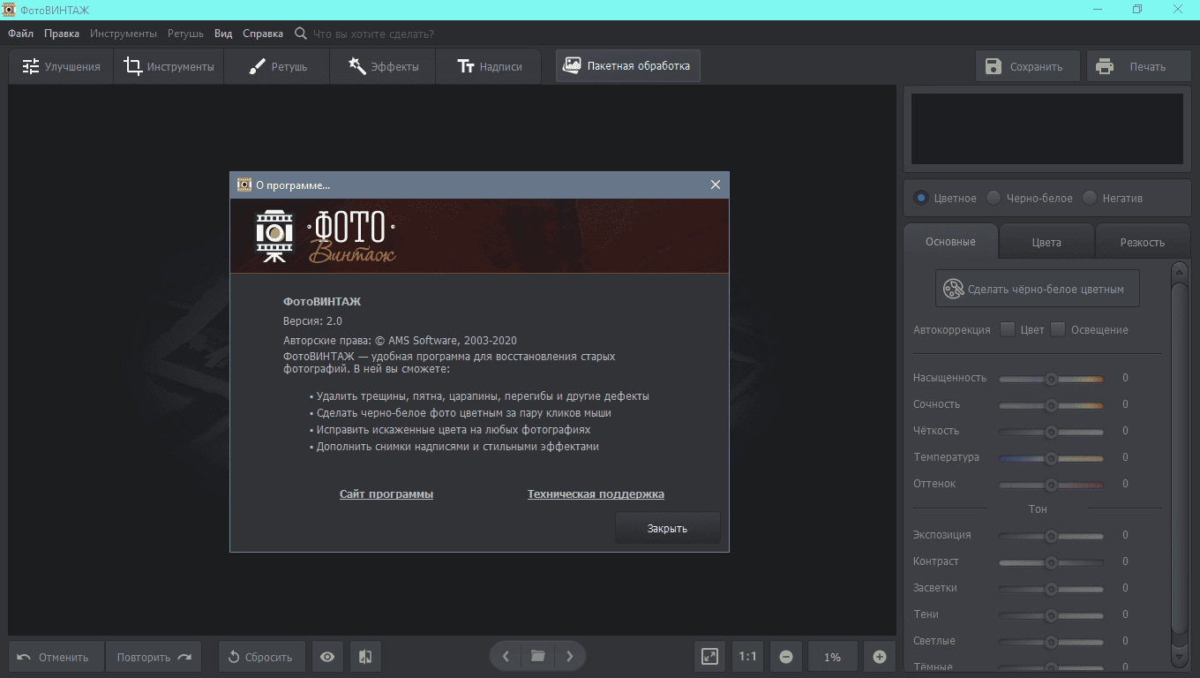Click the Оттенок slider handle
Screen dimensions: 1200x678
click(x=1051, y=485)
